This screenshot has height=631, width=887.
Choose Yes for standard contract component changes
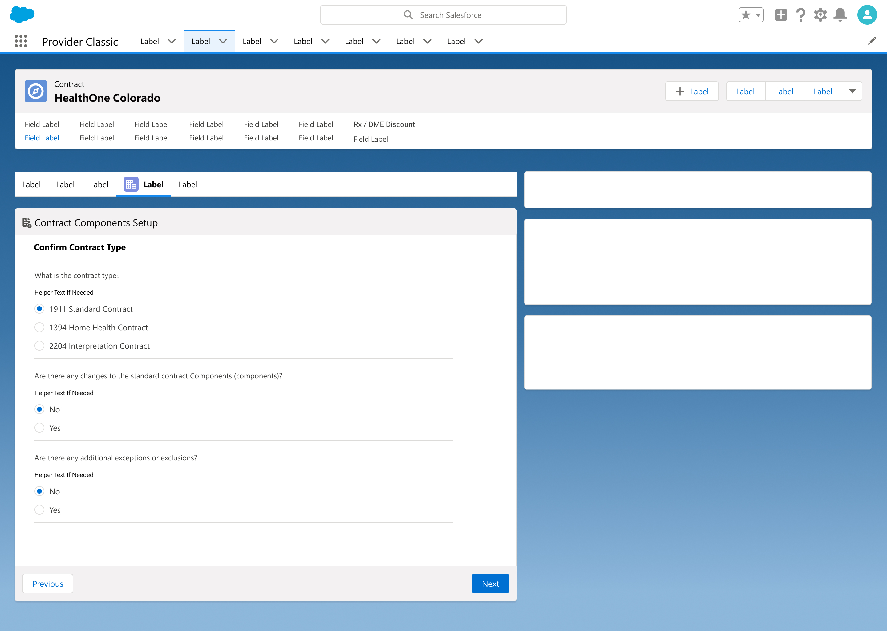[39, 427]
